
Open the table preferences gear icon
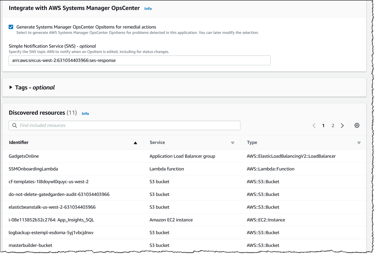click(x=357, y=125)
